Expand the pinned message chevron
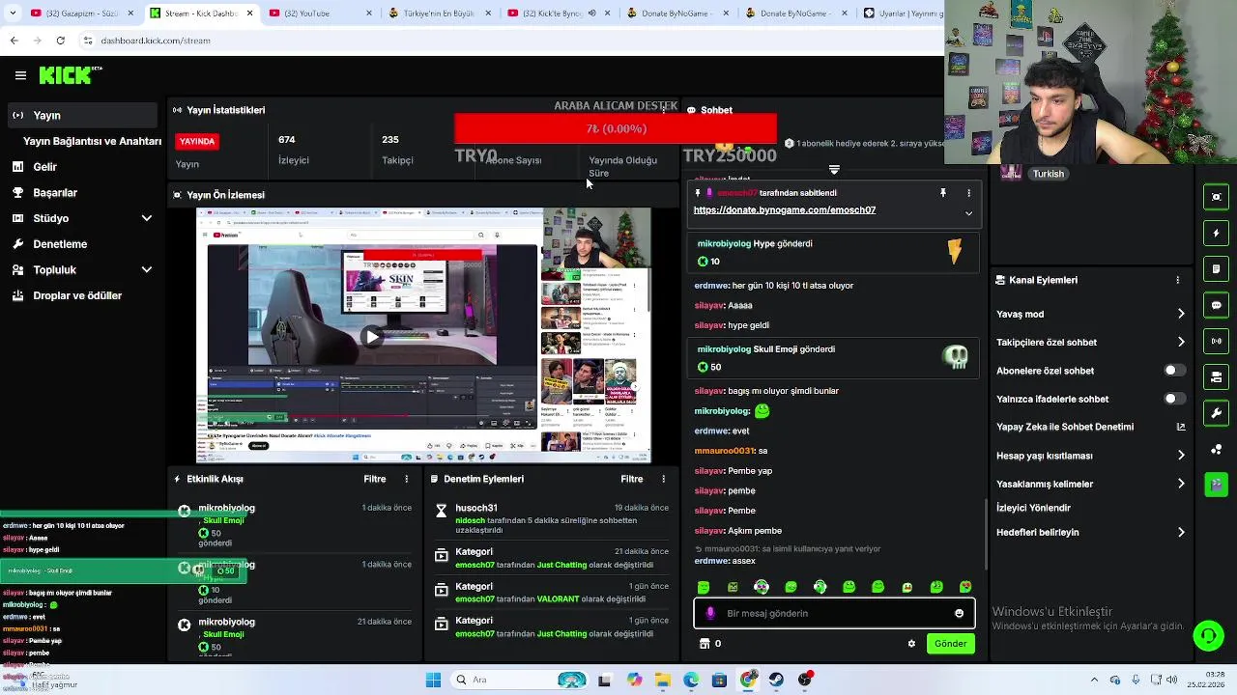 point(968,213)
